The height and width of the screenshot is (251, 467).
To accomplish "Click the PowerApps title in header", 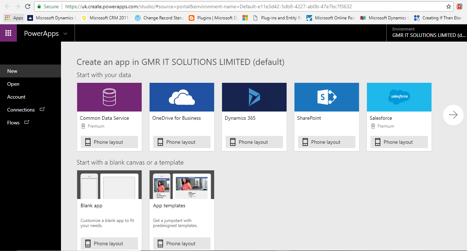I will [x=41, y=33].
